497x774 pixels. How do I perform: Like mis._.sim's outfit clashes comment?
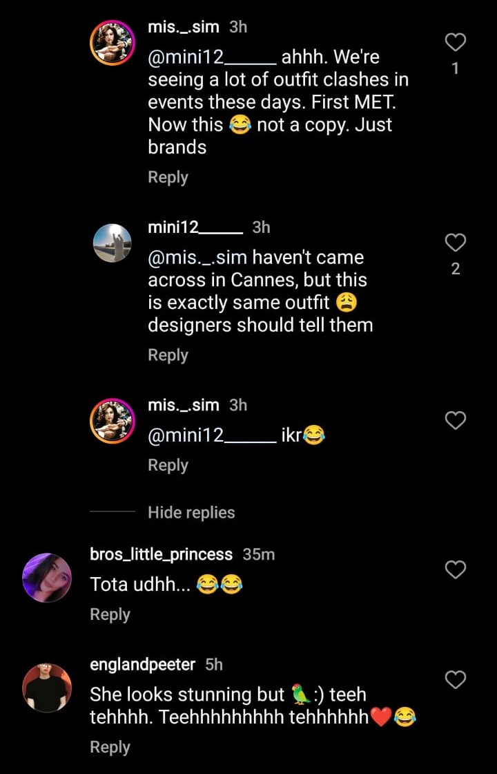coord(456,43)
